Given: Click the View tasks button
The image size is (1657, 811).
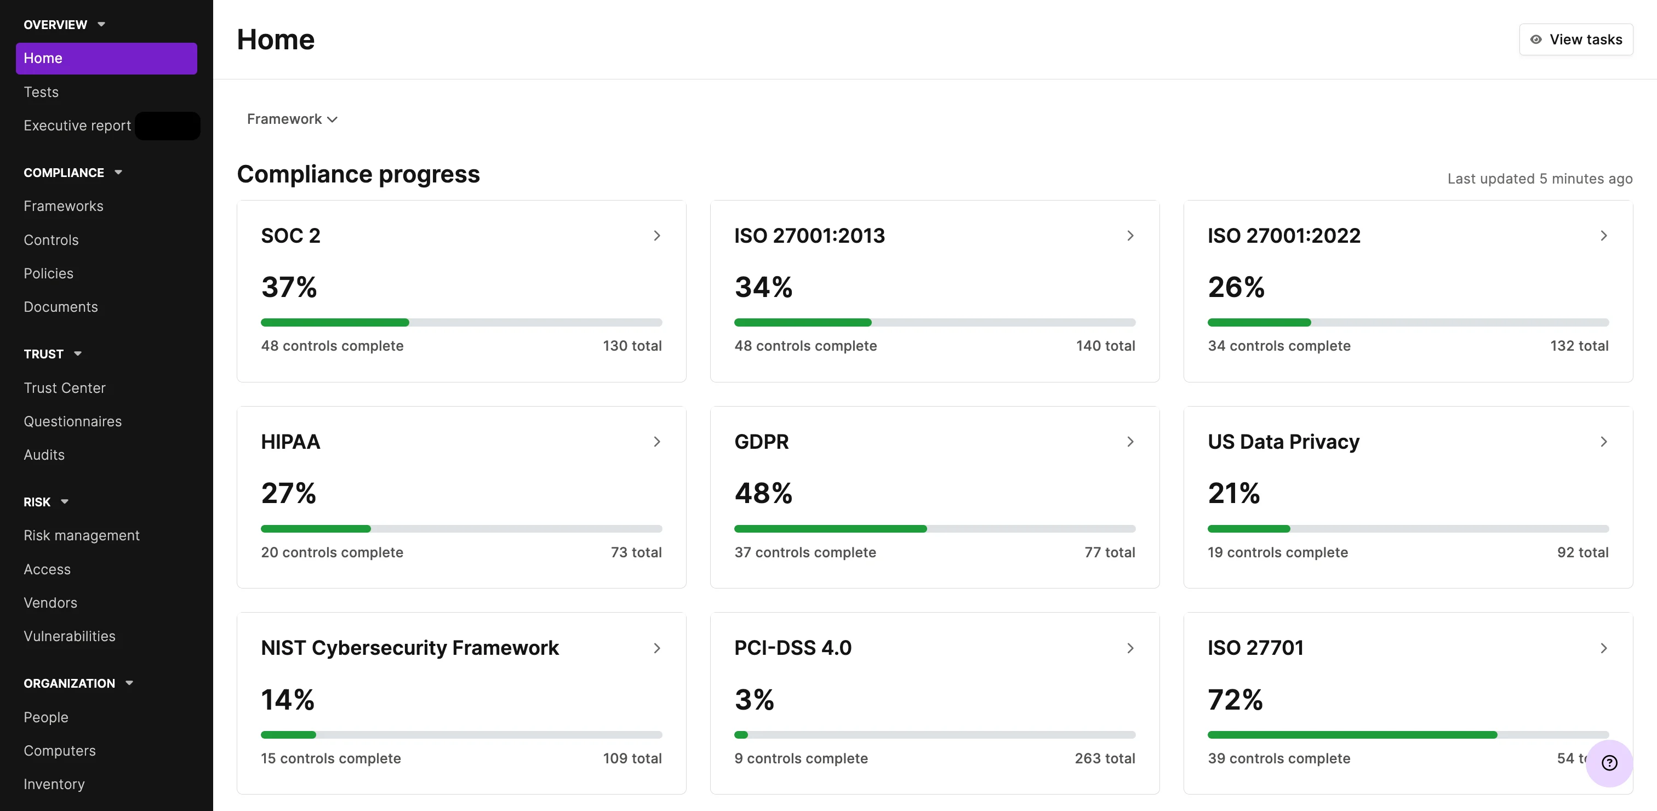Looking at the screenshot, I should pyautogui.click(x=1576, y=39).
